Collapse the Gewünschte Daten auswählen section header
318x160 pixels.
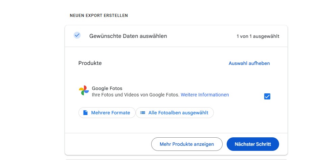tap(176, 36)
